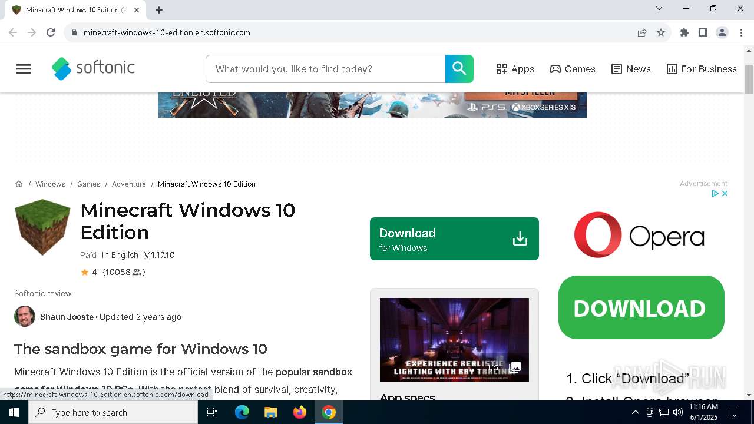Click the gallery images icon on screenshot
Viewport: 754px width, 424px height.
515,367
